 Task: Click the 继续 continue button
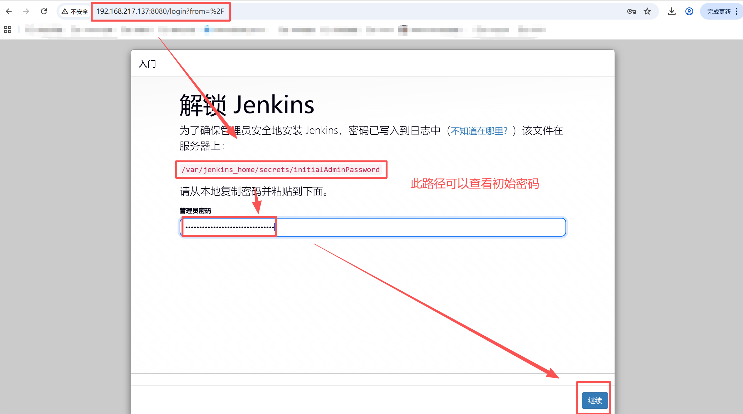point(595,400)
